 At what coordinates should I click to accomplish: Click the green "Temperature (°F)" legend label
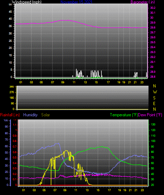(x=124, y=115)
